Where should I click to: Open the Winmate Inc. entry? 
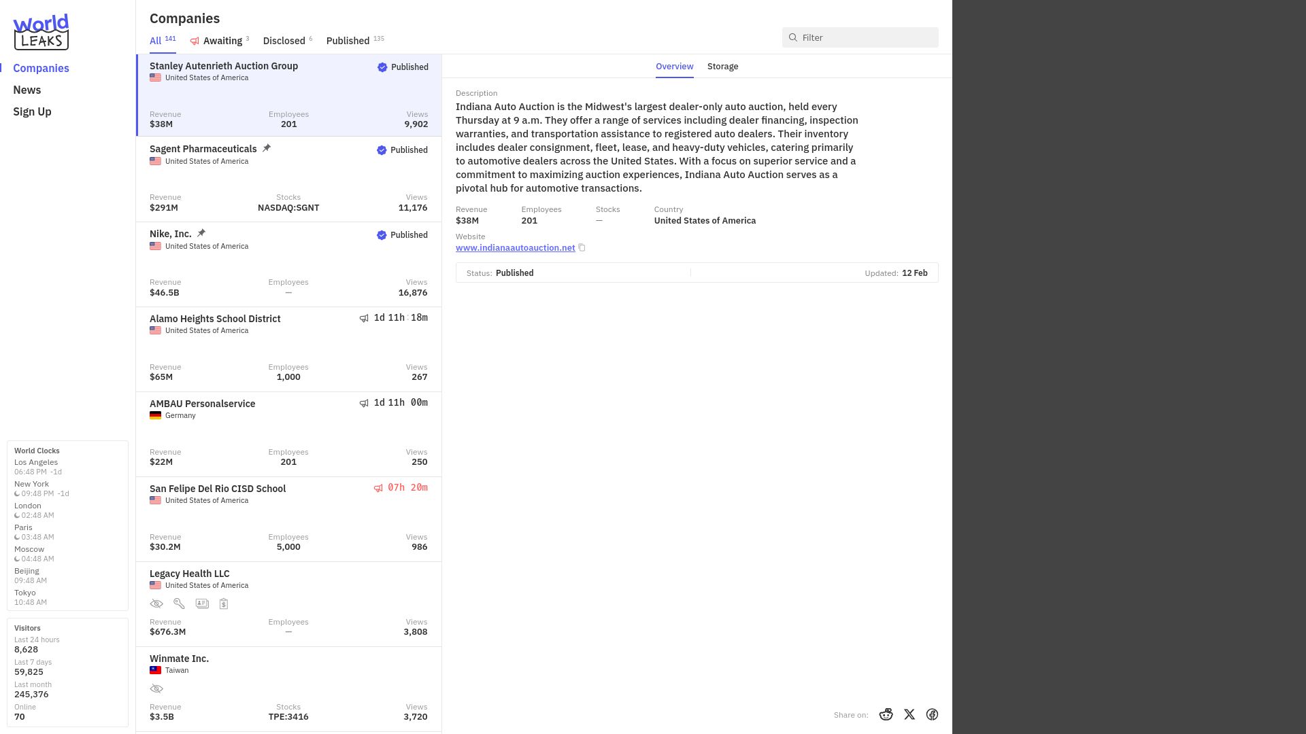pos(288,689)
